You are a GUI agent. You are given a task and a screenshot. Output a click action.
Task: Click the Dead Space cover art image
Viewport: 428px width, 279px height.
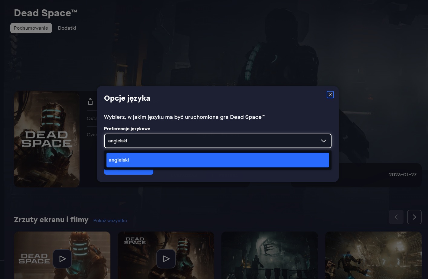pyautogui.click(x=47, y=139)
